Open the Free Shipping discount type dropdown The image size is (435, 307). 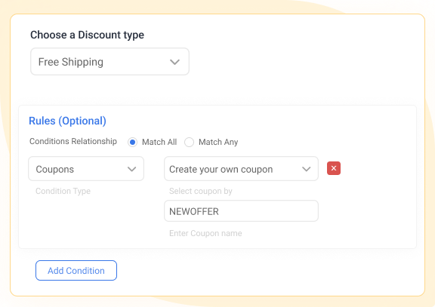[x=110, y=62]
